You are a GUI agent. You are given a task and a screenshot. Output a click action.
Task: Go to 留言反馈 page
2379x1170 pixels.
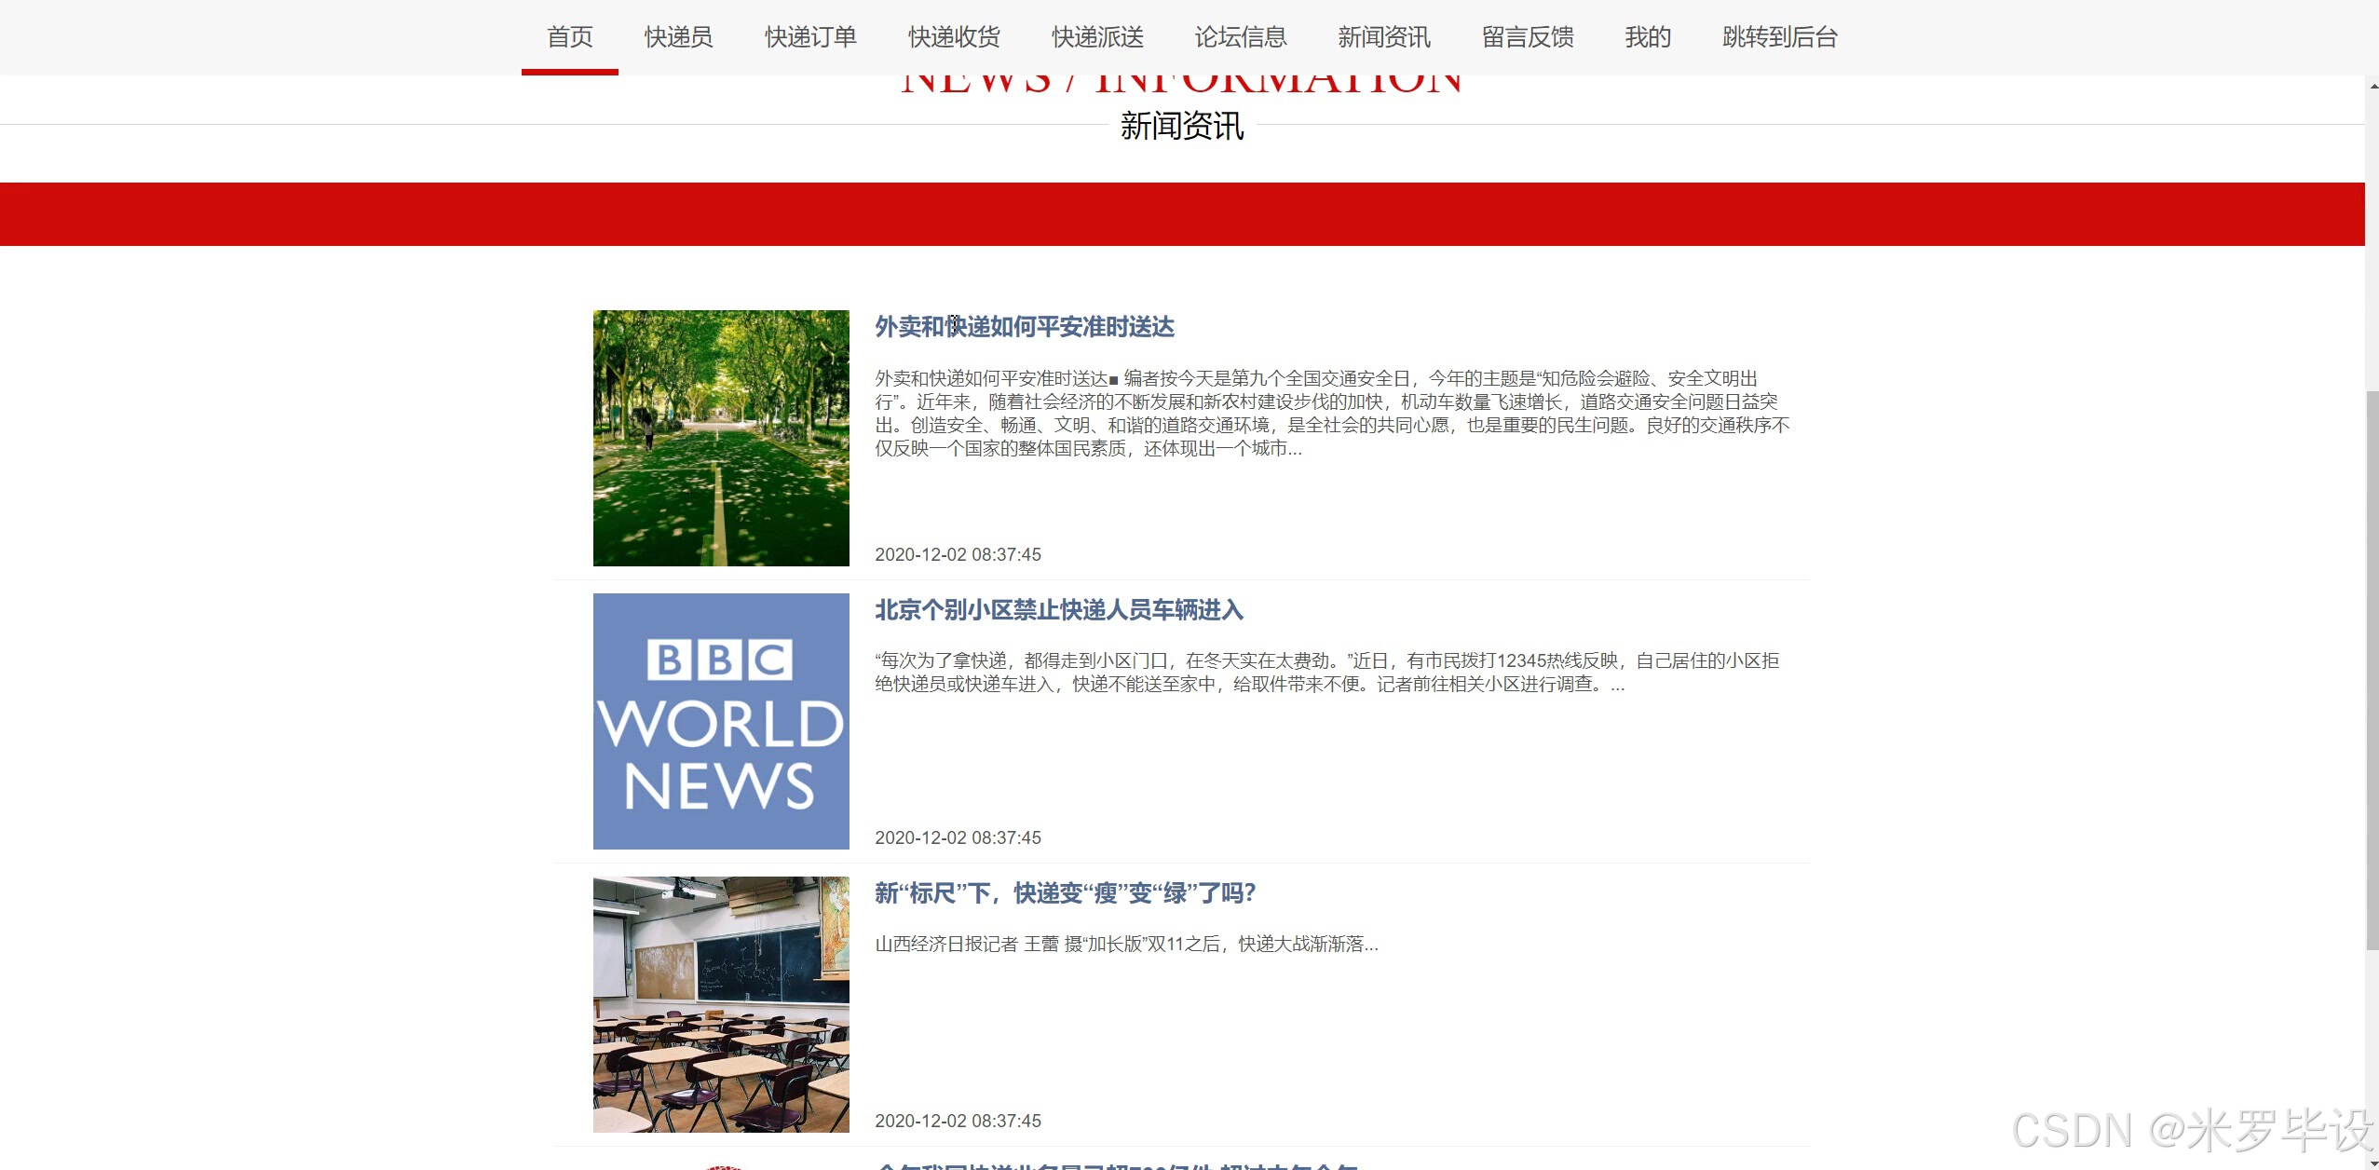click(x=1528, y=37)
